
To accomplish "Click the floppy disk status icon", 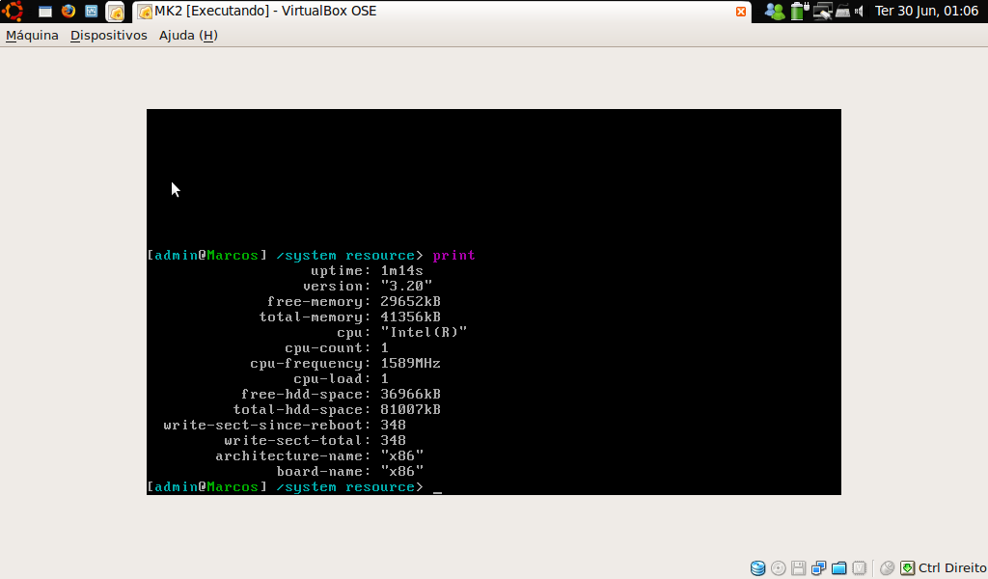I will (x=798, y=568).
